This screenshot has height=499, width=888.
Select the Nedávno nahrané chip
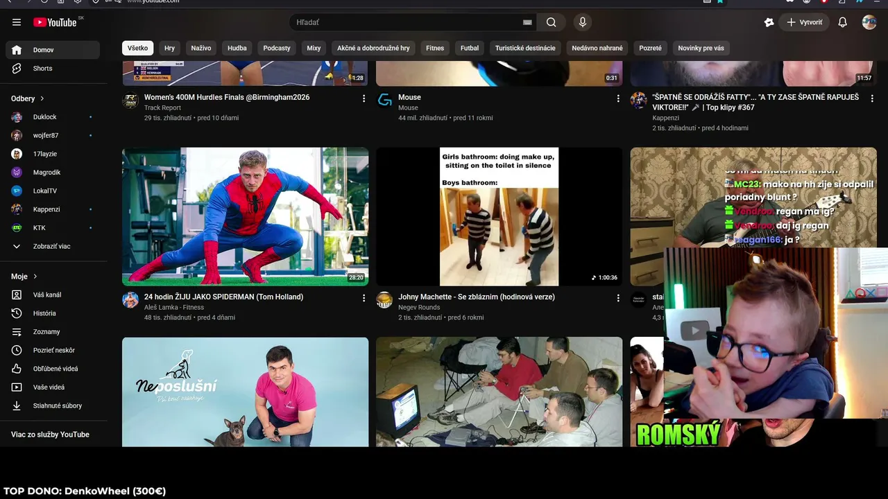tap(597, 49)
